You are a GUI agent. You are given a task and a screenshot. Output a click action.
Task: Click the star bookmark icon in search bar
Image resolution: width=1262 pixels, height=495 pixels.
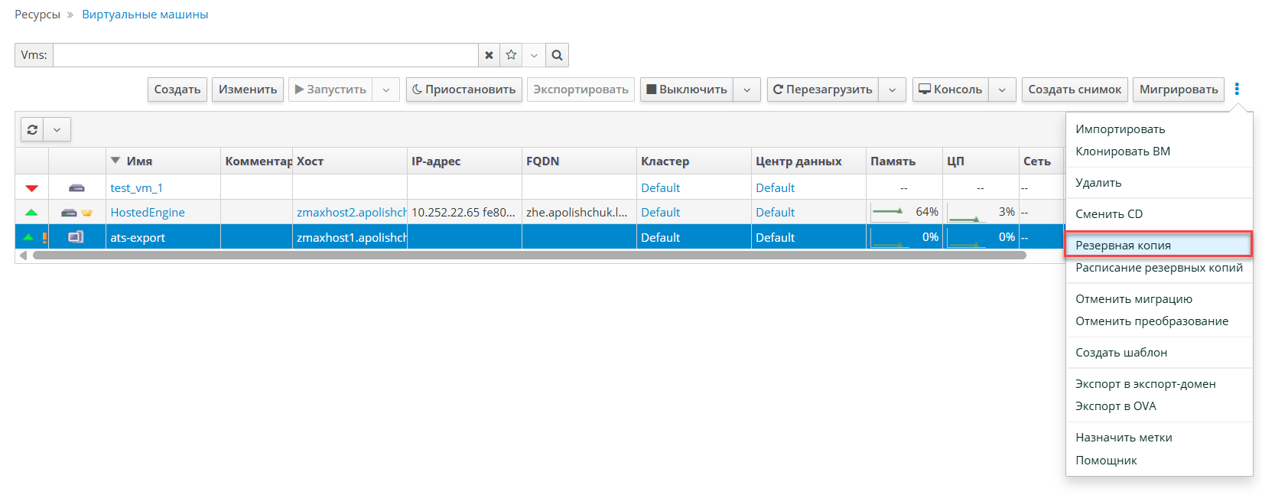click(511, 55)
